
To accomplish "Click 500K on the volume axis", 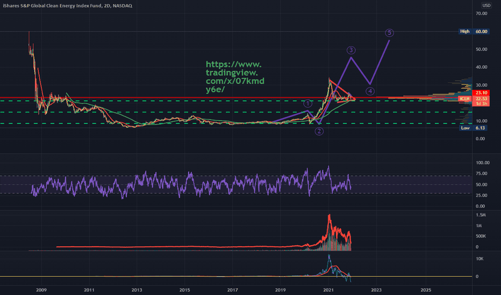I will pos(481,237).
